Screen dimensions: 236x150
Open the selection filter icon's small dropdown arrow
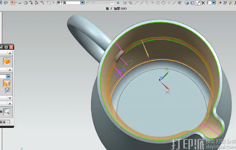coord(16,3)
